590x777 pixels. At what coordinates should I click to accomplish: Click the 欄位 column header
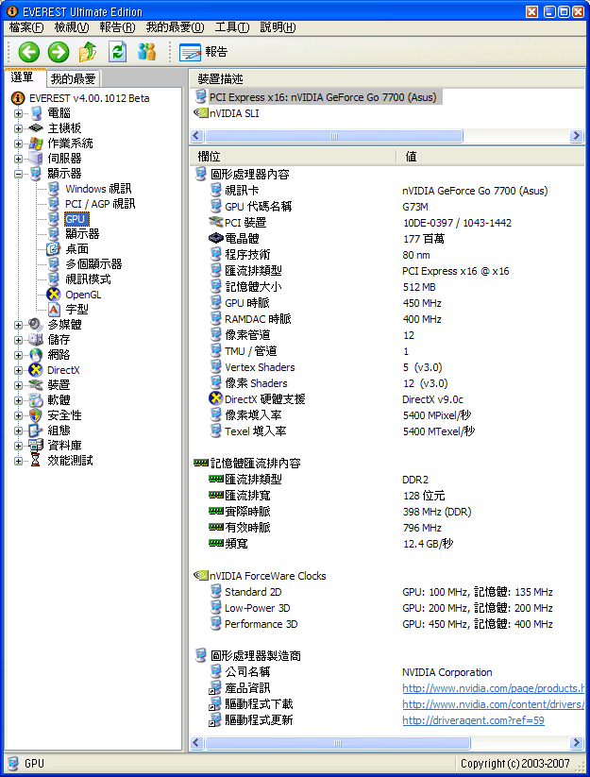[294, 157]
